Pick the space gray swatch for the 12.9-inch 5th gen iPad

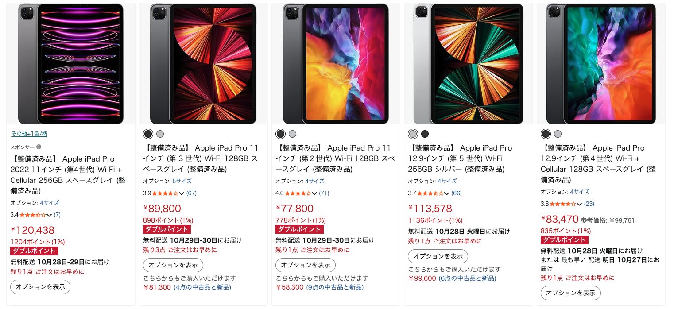tap(425, 134)
